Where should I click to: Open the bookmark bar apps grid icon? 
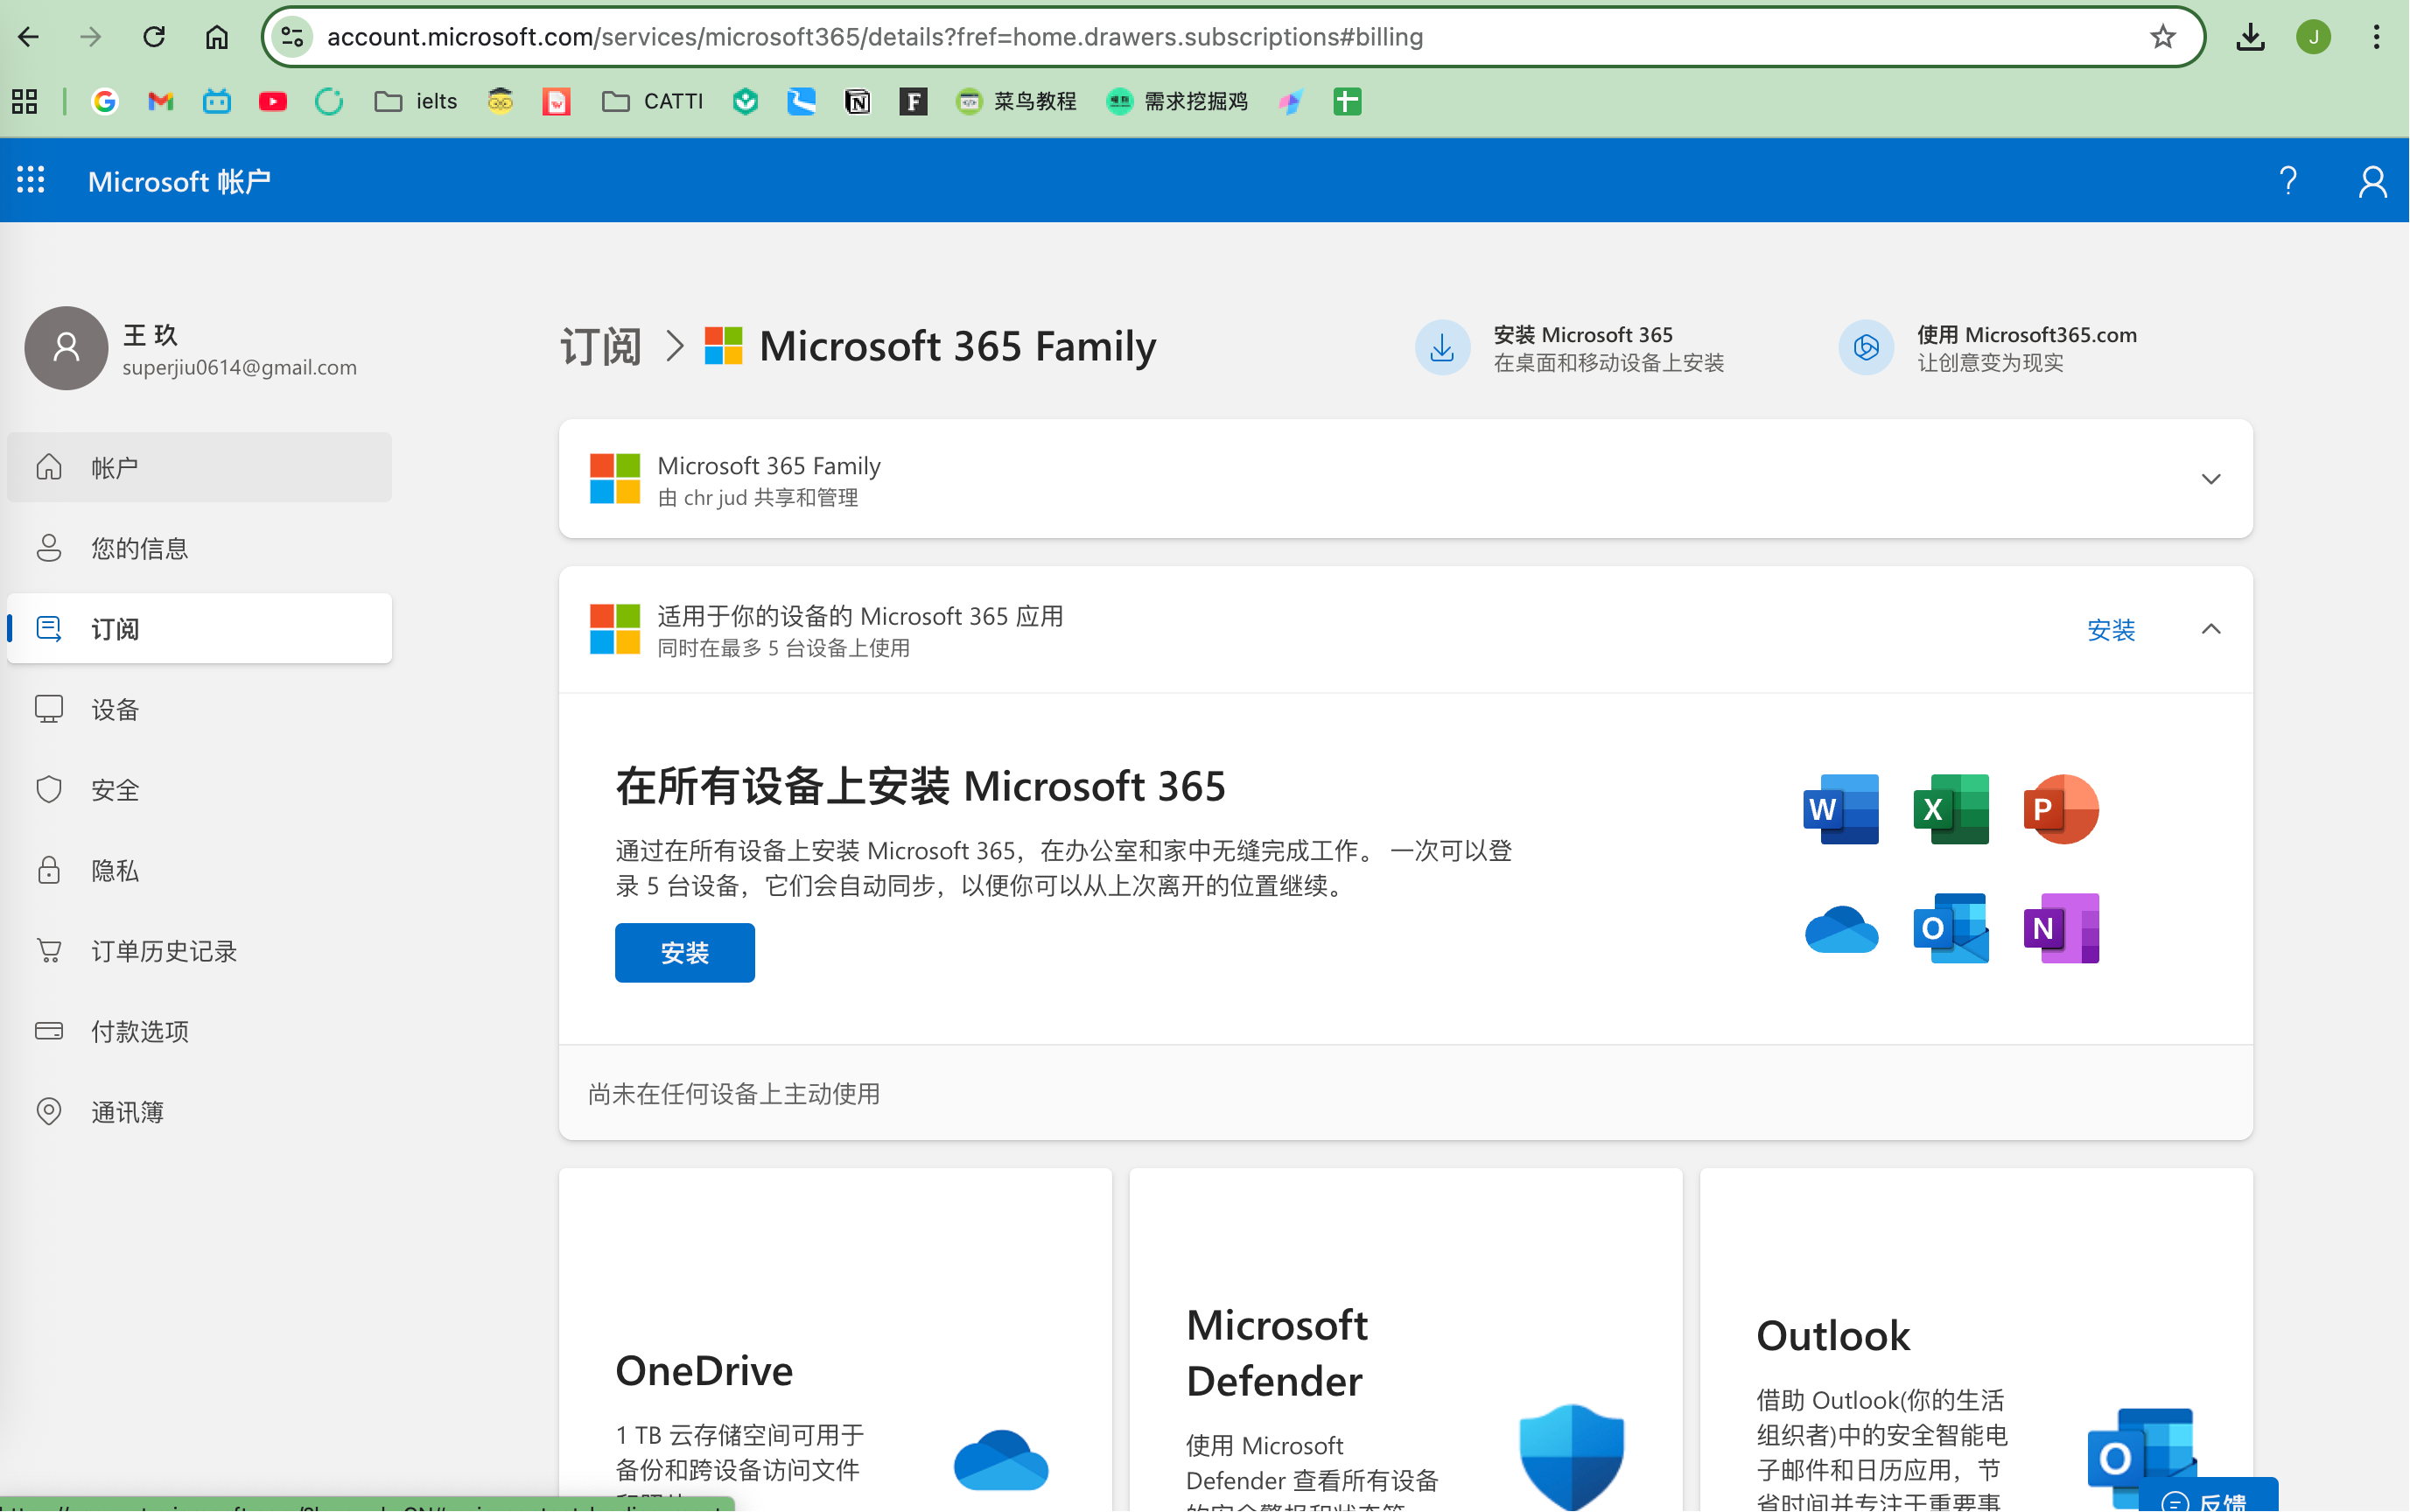tap(25, 101)
